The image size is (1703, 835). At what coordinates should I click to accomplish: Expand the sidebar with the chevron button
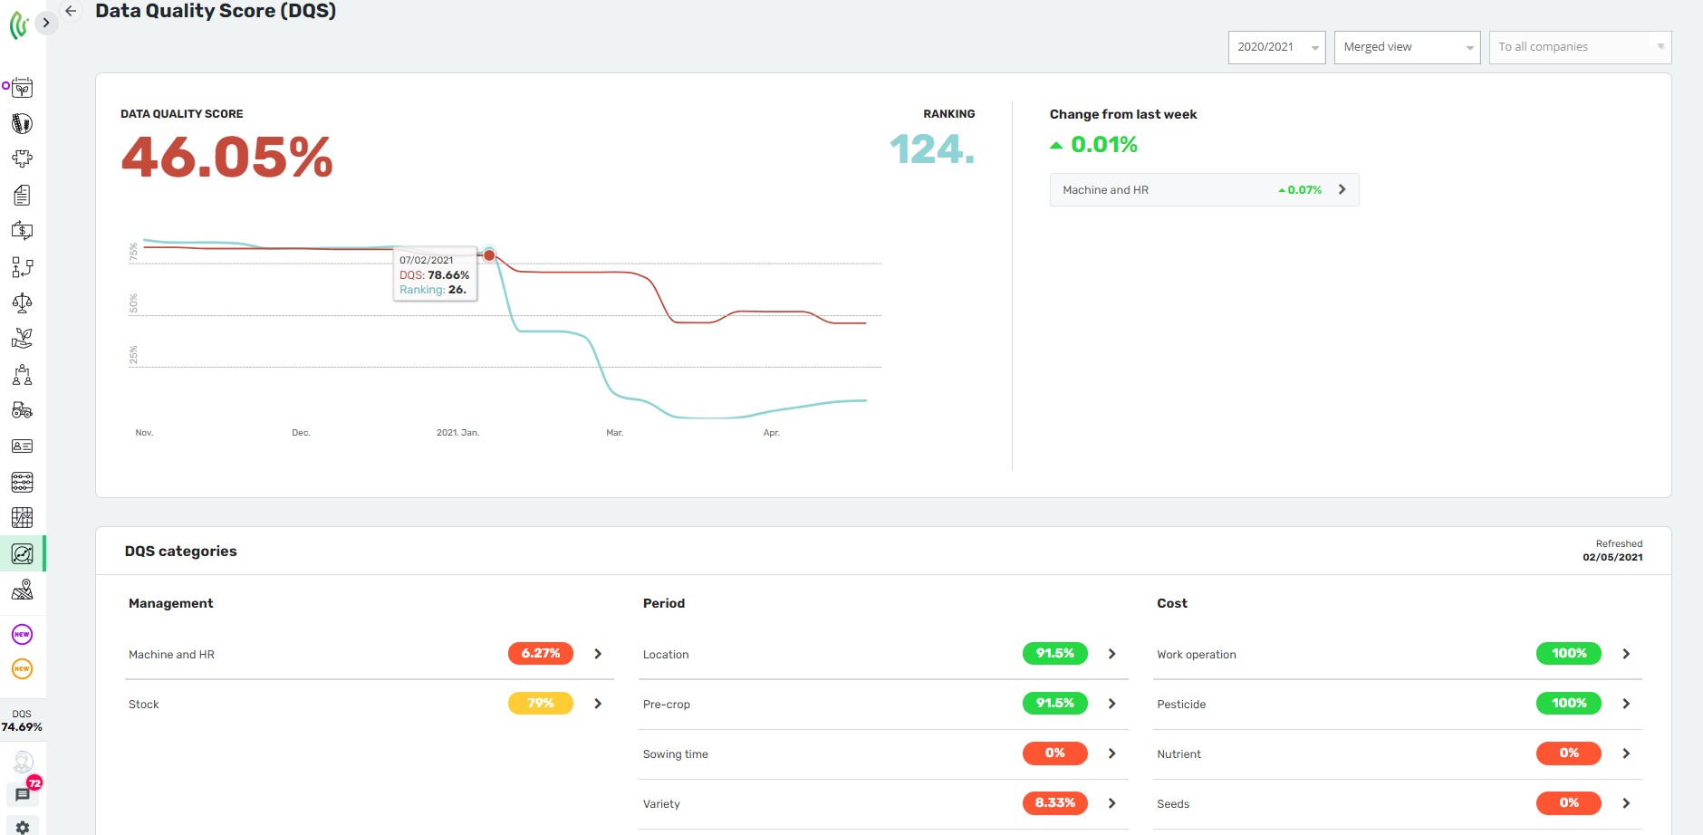coord(45,23)
